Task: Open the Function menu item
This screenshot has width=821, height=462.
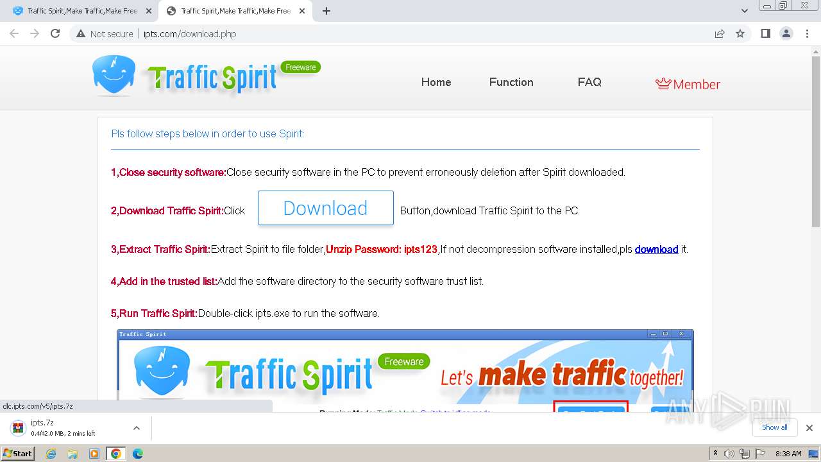Action: click(x=511, y=82)
